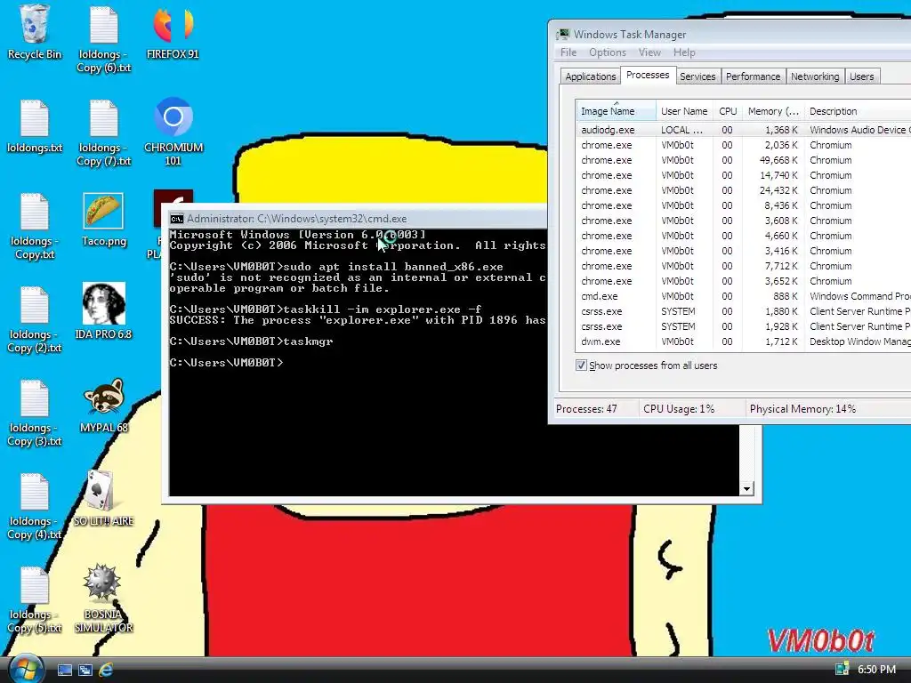Click the cmd.exe title bar icon
The height and width of the screenshot is (683, 911).
(177, 219)
